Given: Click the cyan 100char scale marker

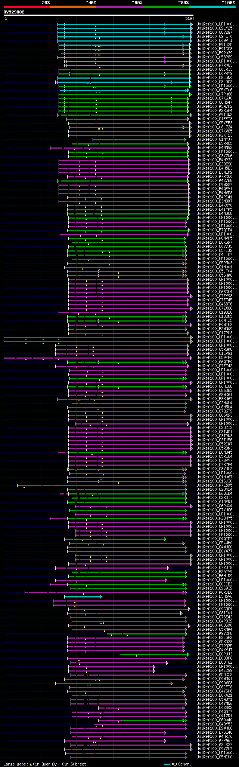Looking at the screenshot, I should pyautogui.click(x=167, y=764).
